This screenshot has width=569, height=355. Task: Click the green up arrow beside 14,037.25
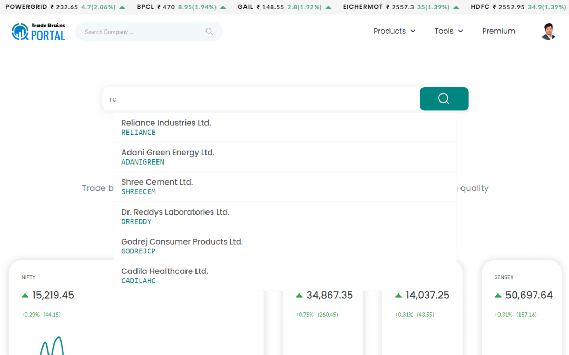tap(398, 296)
